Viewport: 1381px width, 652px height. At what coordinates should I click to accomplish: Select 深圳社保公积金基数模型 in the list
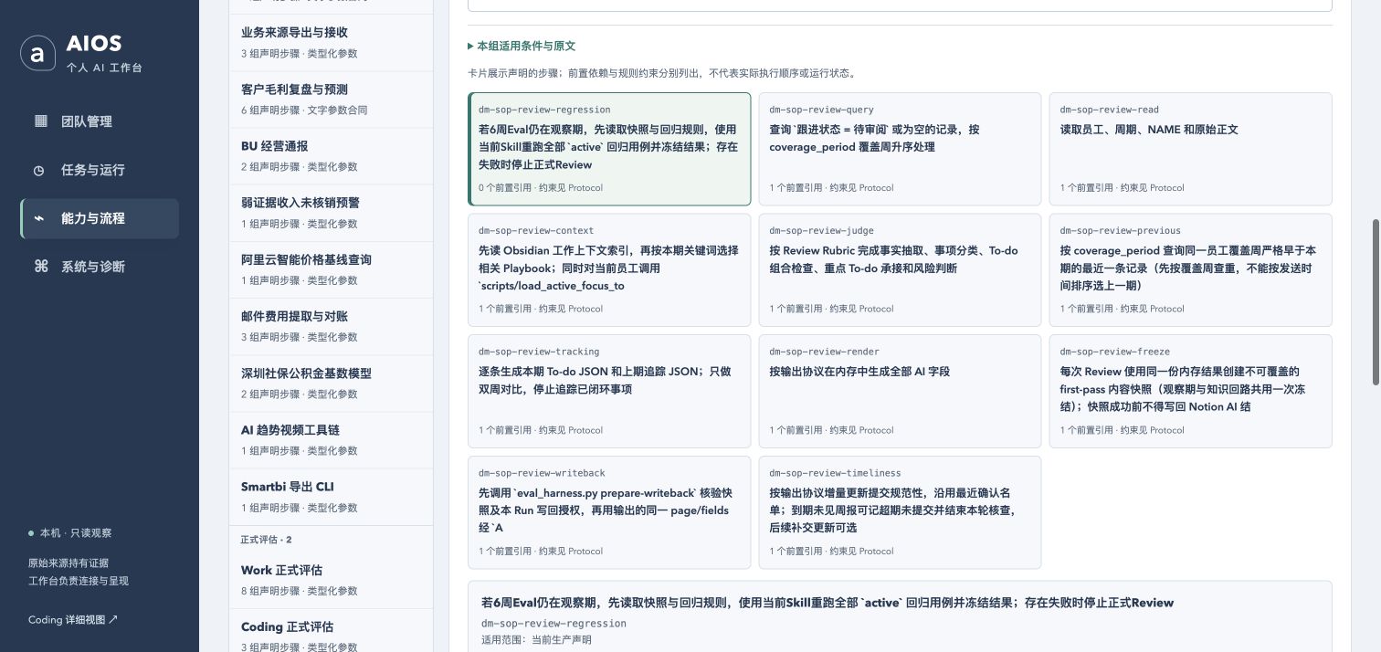(x=331, y=384)
